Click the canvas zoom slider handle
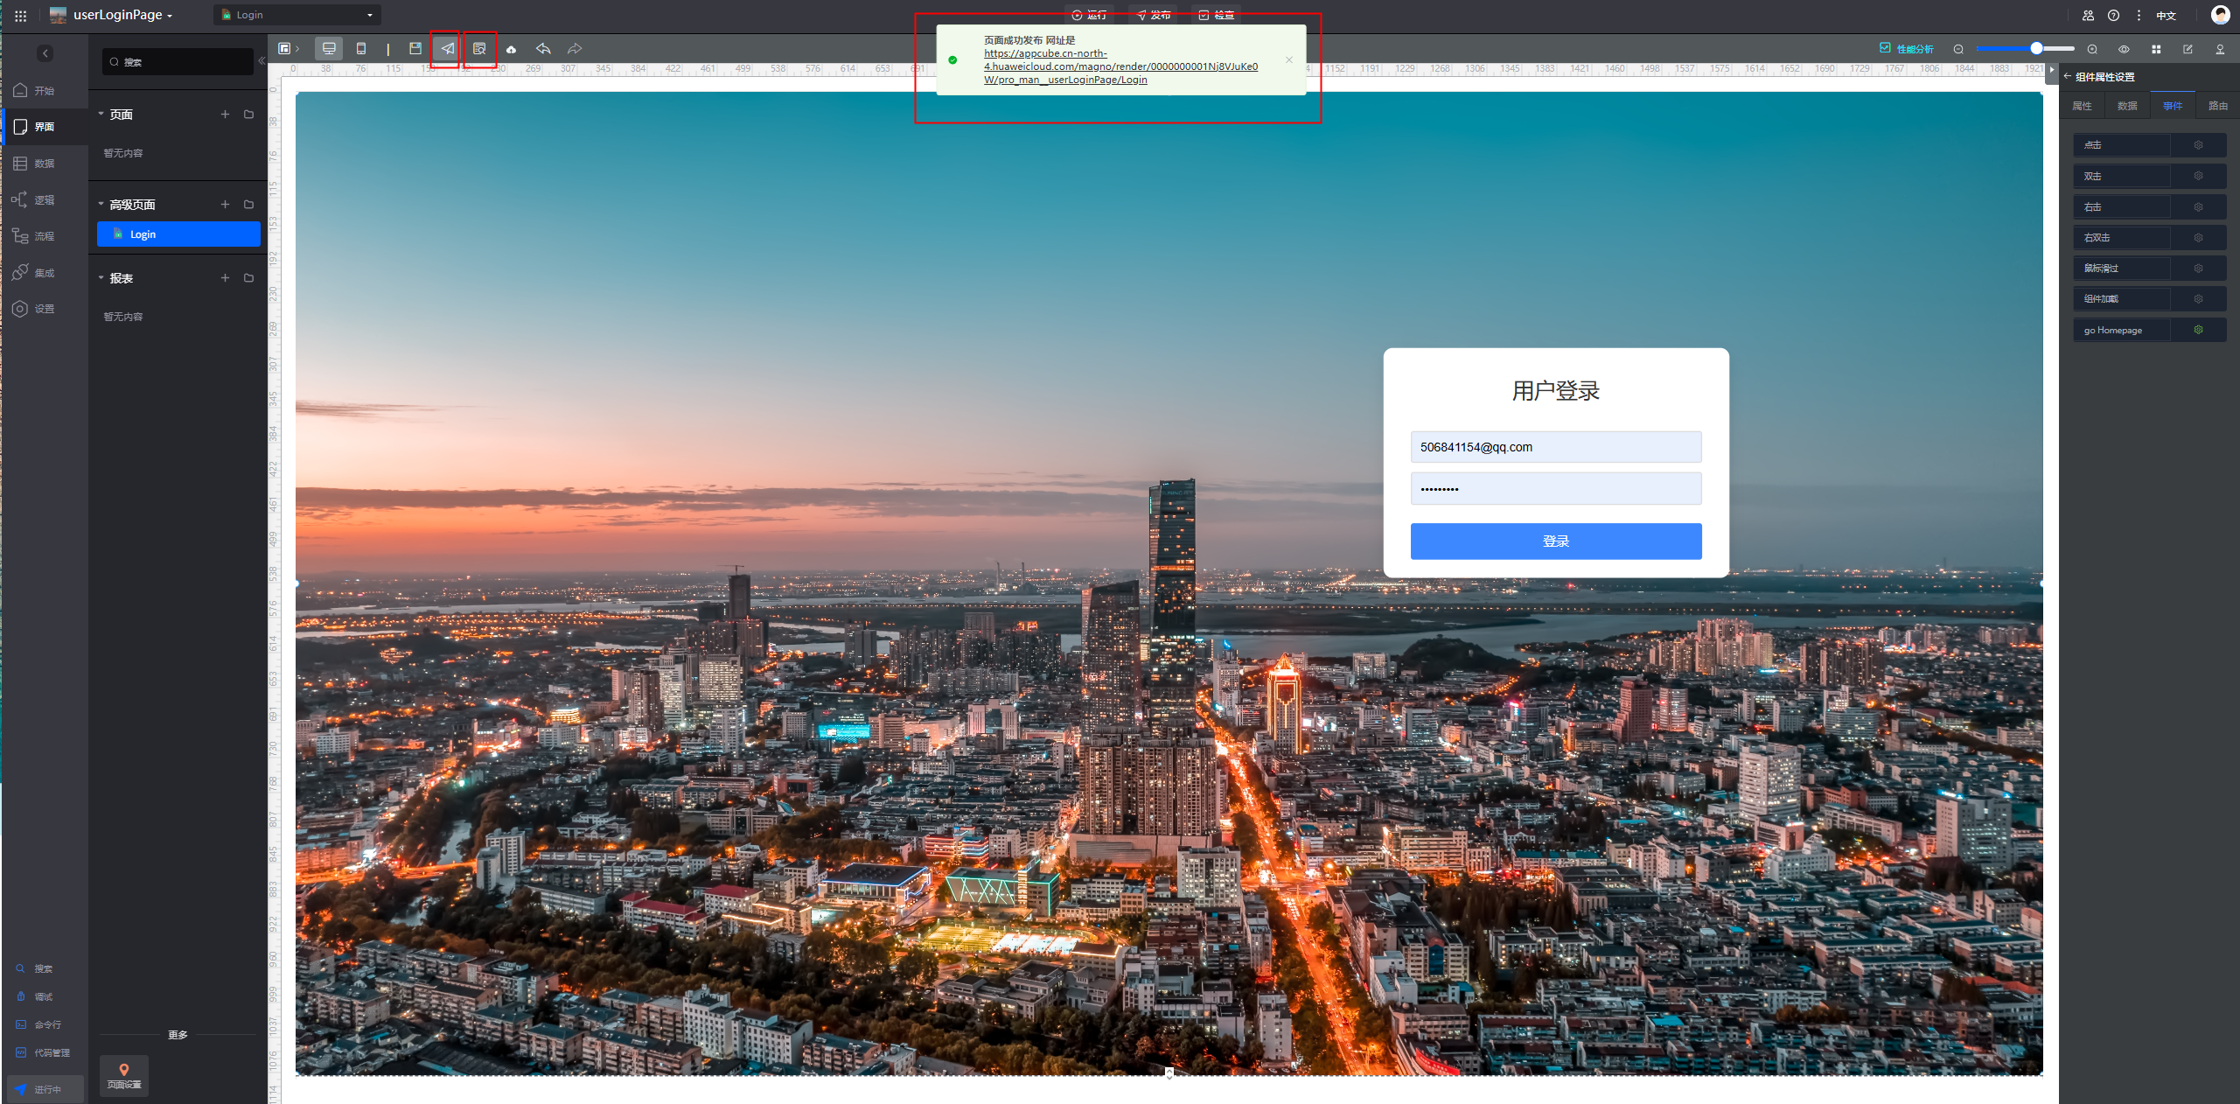Viewport: 2240px width, 1104px height. tap(2036, 49)
